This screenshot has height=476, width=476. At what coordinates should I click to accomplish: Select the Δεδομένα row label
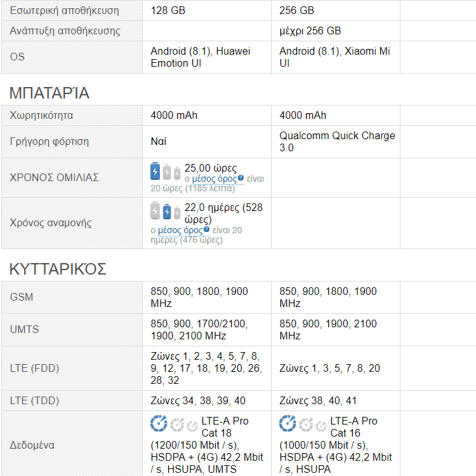(32, 445)
